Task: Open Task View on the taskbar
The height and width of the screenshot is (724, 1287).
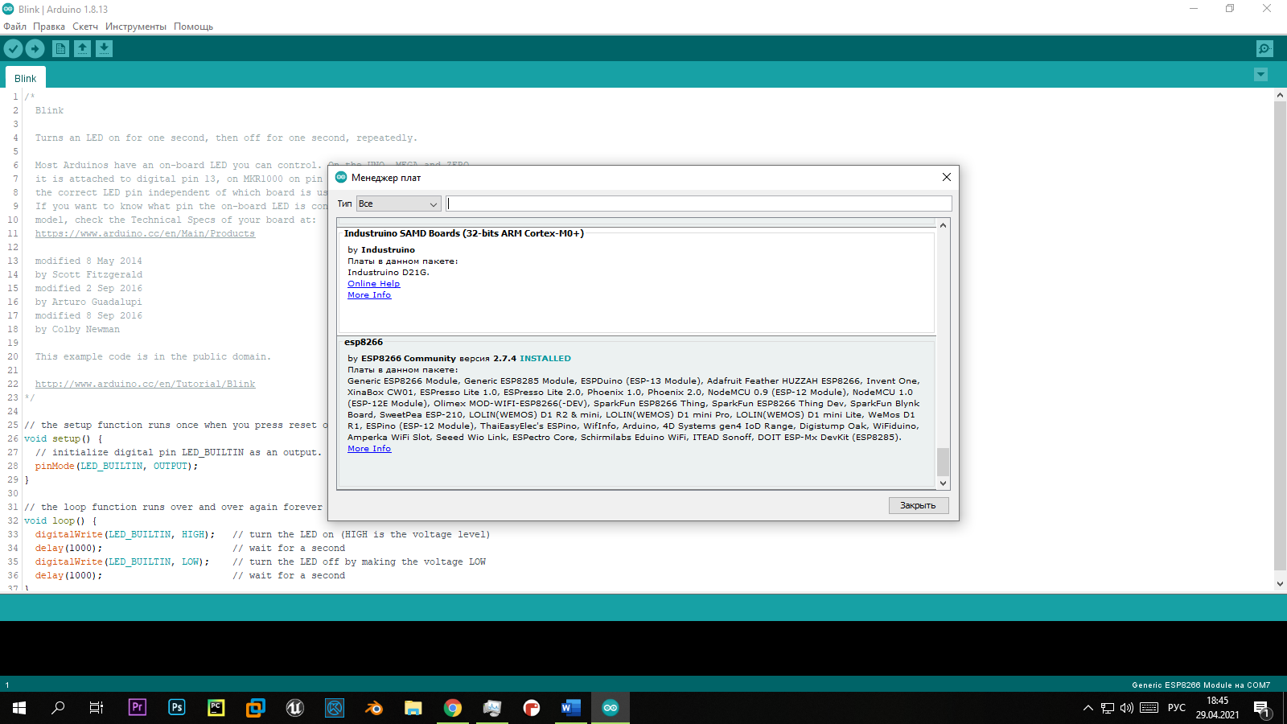Action: [x=97, y=708]
